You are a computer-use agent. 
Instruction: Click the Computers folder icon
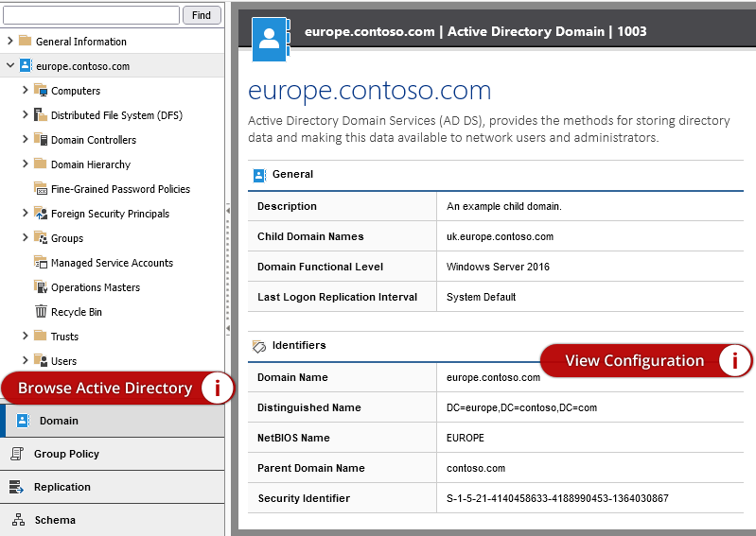[41, 90]
